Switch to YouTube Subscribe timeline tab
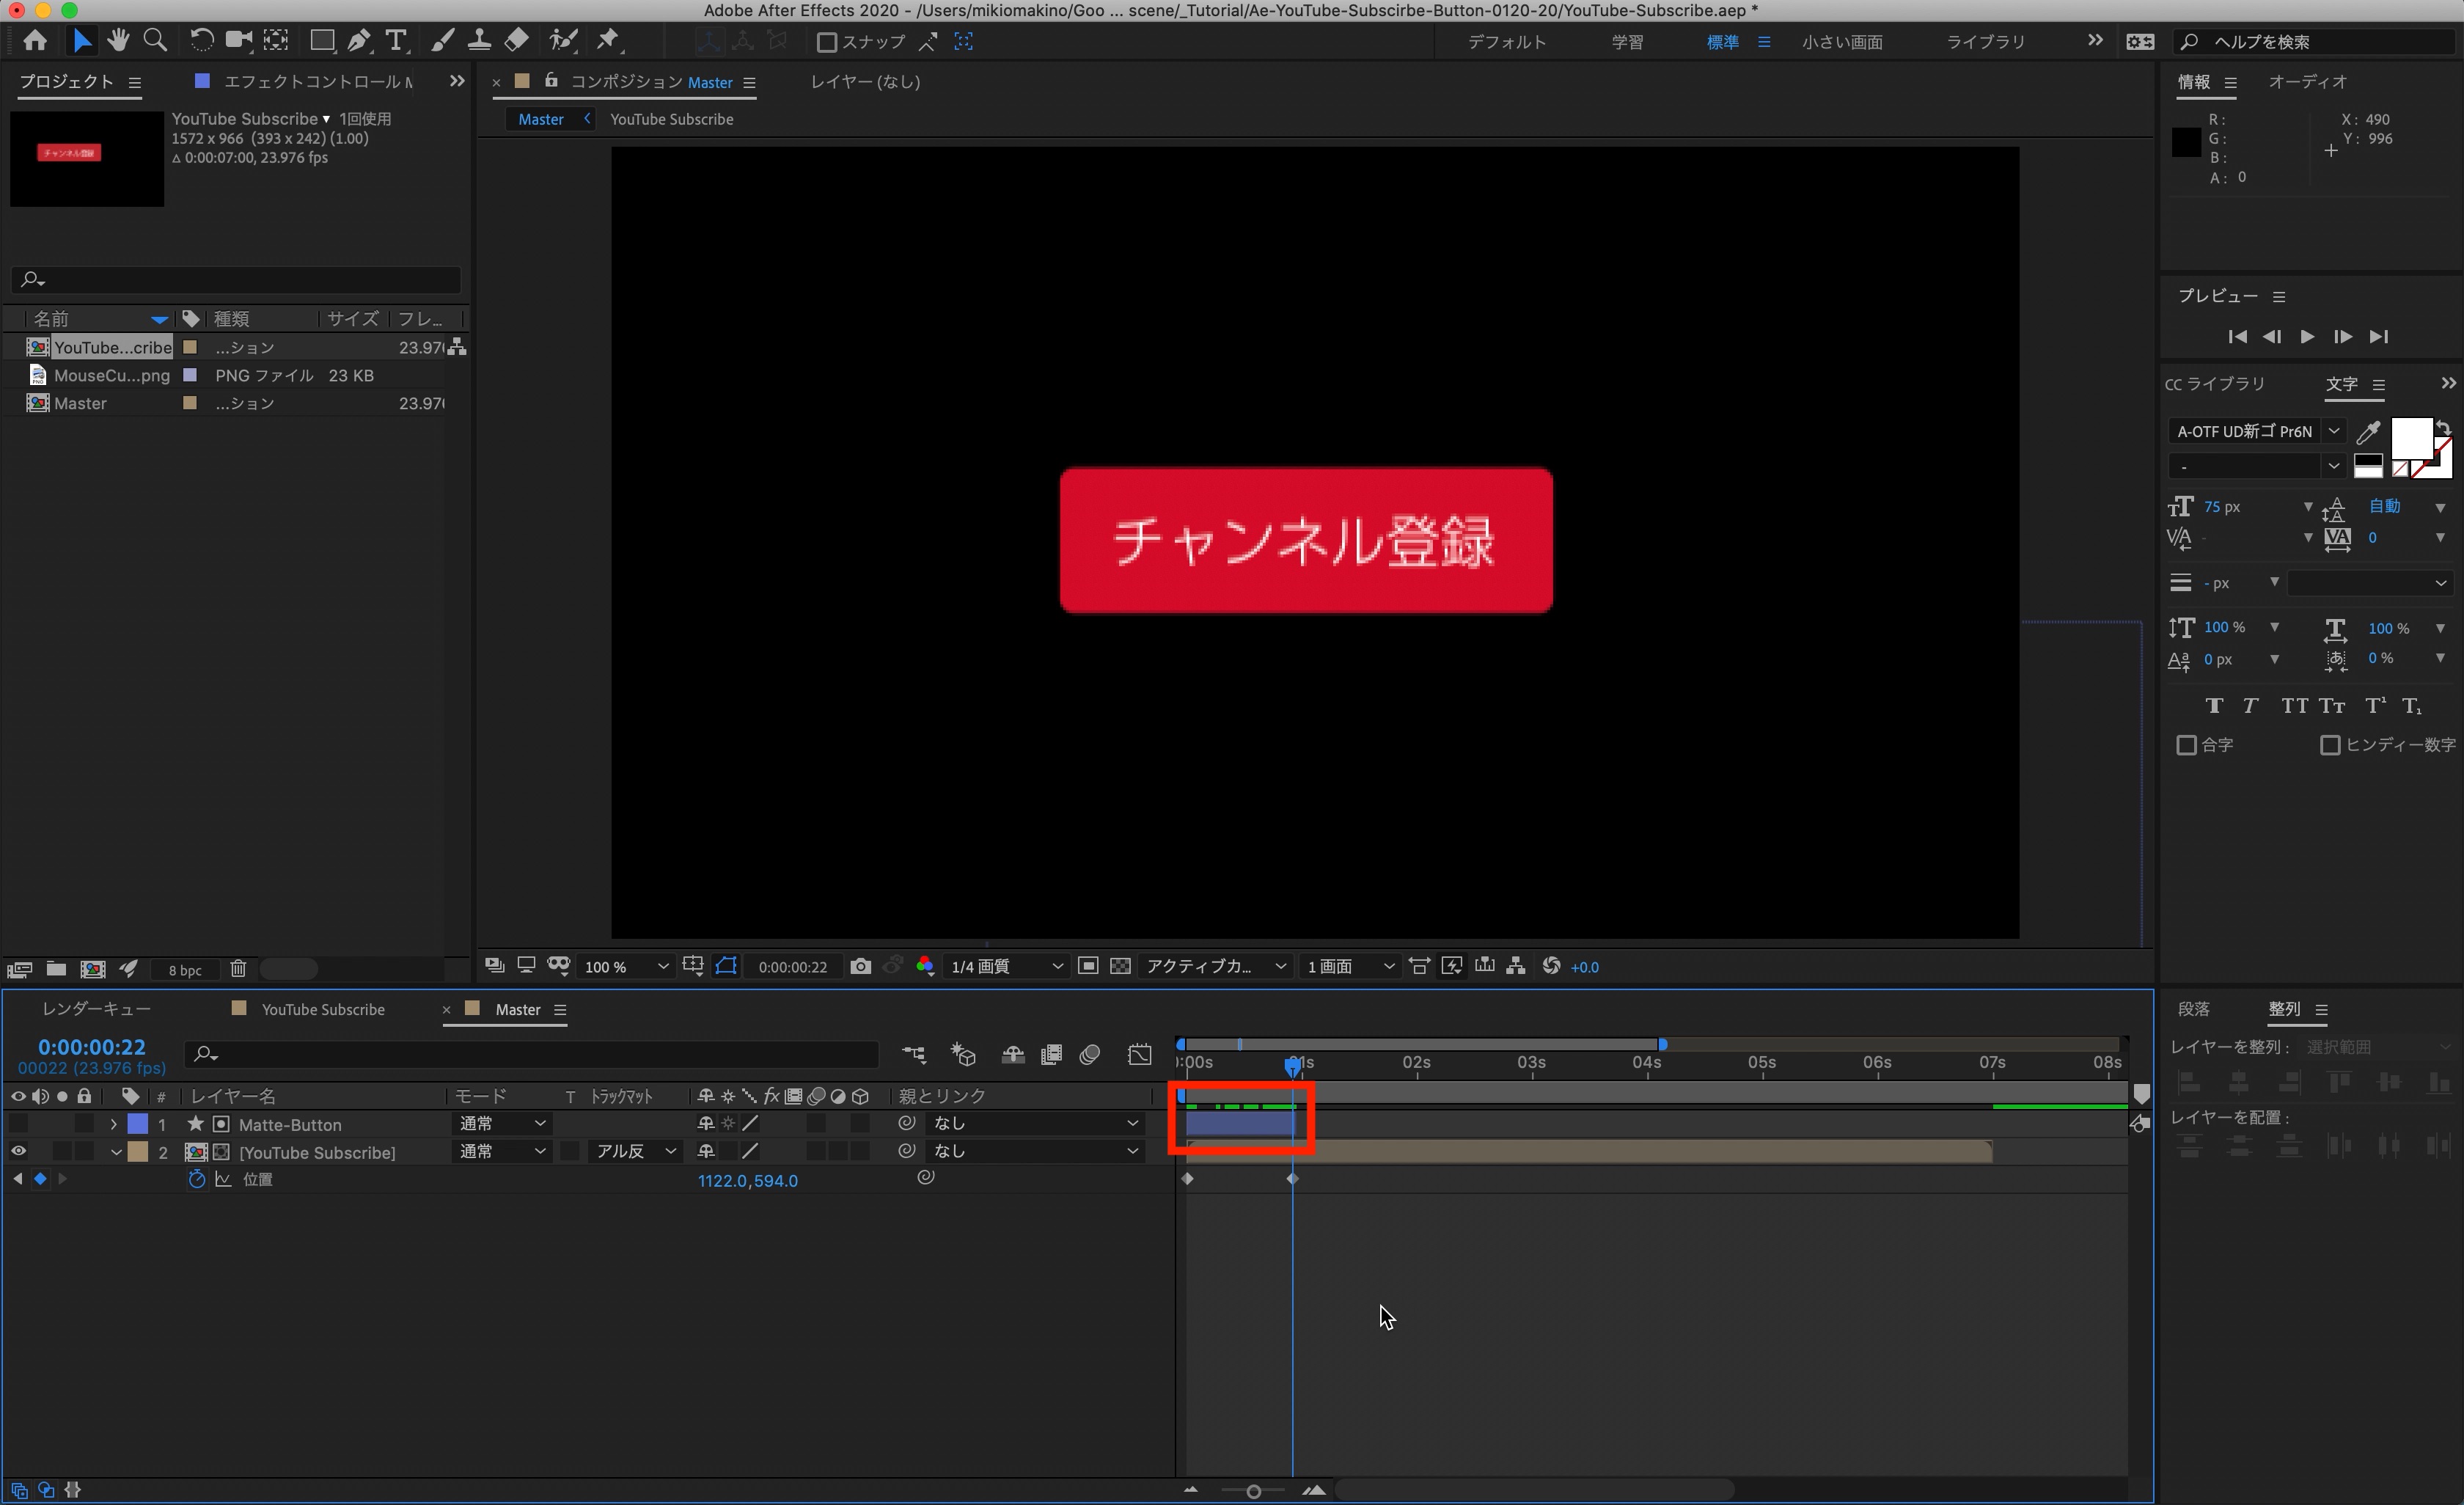2464x1505 pixels. [322, 1009]
